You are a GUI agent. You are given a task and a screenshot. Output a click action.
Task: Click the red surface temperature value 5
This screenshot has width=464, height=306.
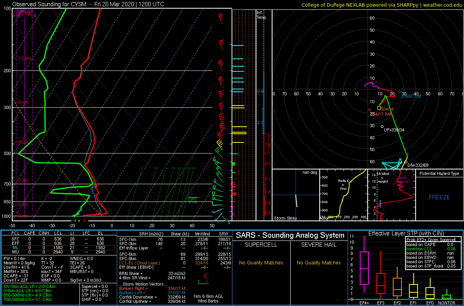[84, 220]
